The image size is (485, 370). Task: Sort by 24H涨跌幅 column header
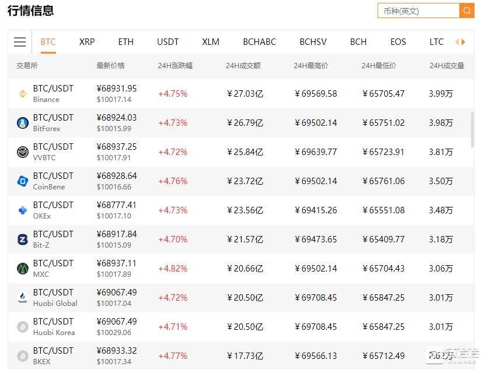click(x=175, y=66)
